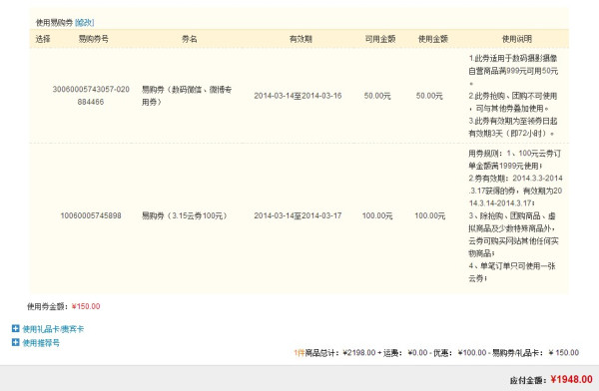Click the 50.00元 value under 使用金额

tap(429, 96)
